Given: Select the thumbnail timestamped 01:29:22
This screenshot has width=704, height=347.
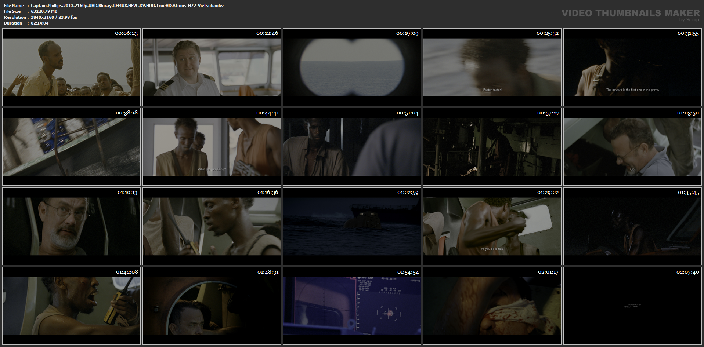Looking at the screenshot, I should coord(492,226).
